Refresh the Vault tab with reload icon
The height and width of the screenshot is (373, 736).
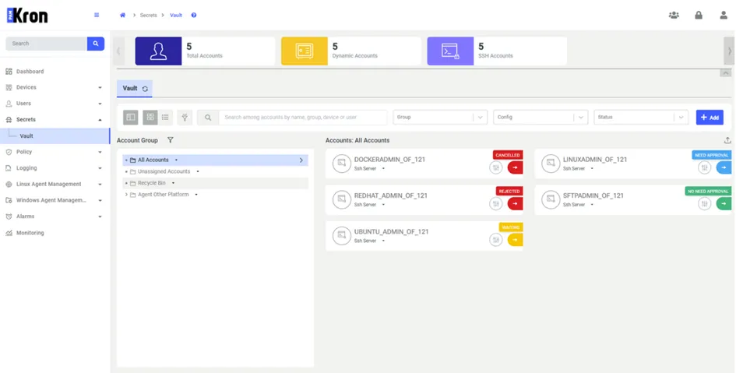pyautogui.click(x=145, y=89)
